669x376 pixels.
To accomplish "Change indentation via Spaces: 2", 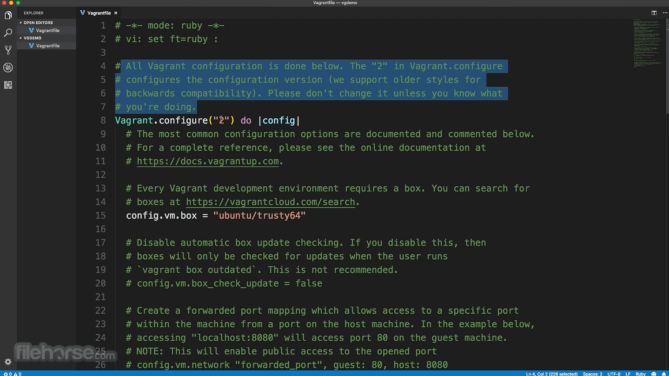I will click(x=592, y=373).
